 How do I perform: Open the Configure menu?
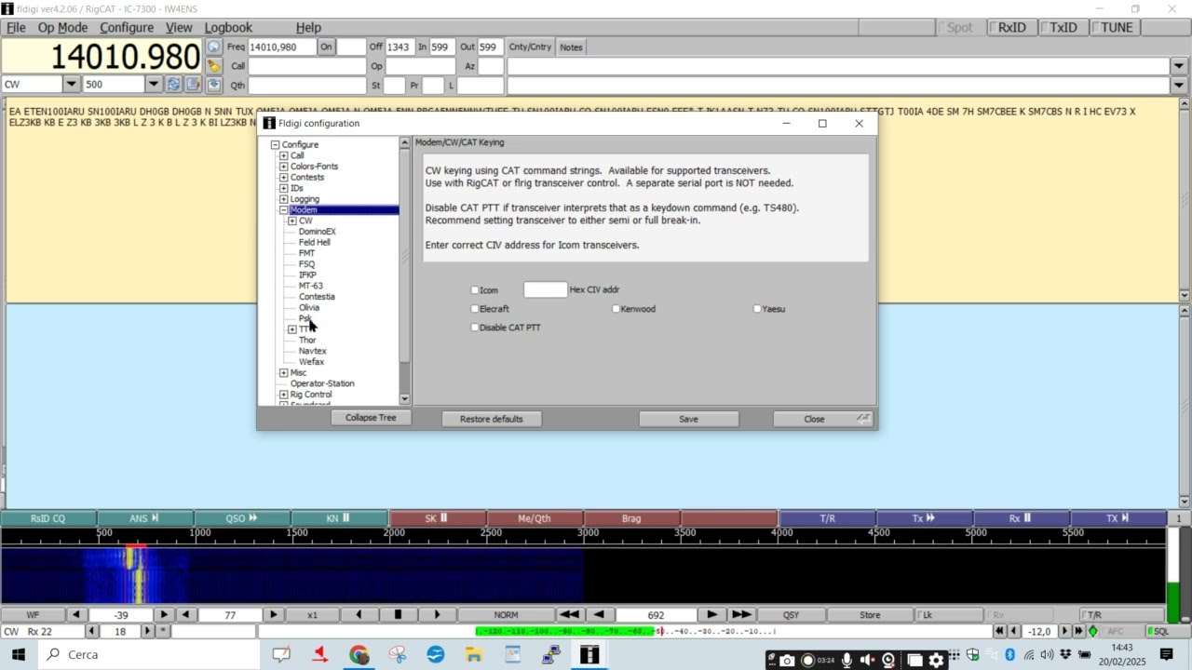point(127,28)
